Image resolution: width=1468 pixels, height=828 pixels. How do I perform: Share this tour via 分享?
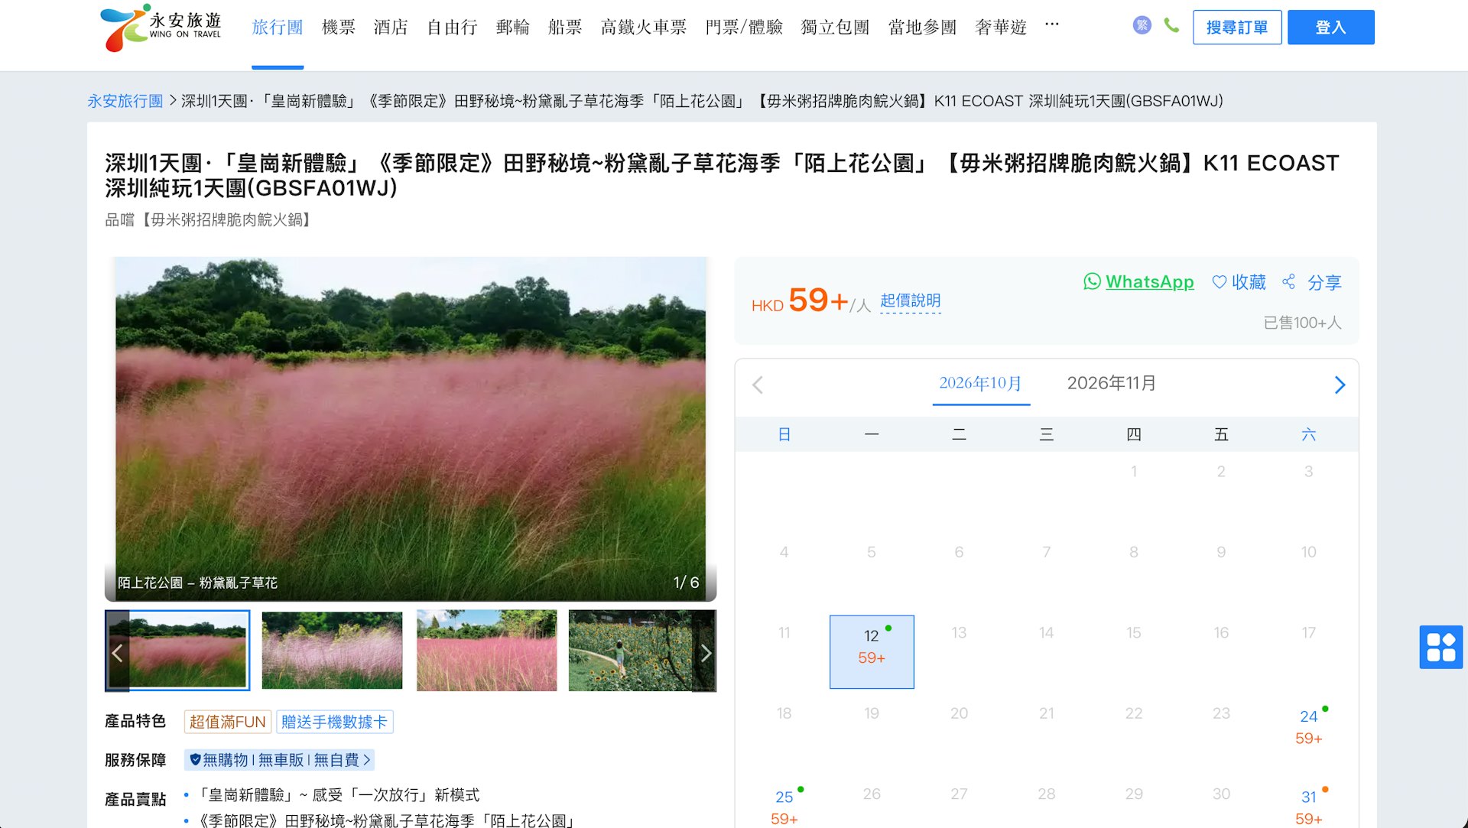point(1312,282)
